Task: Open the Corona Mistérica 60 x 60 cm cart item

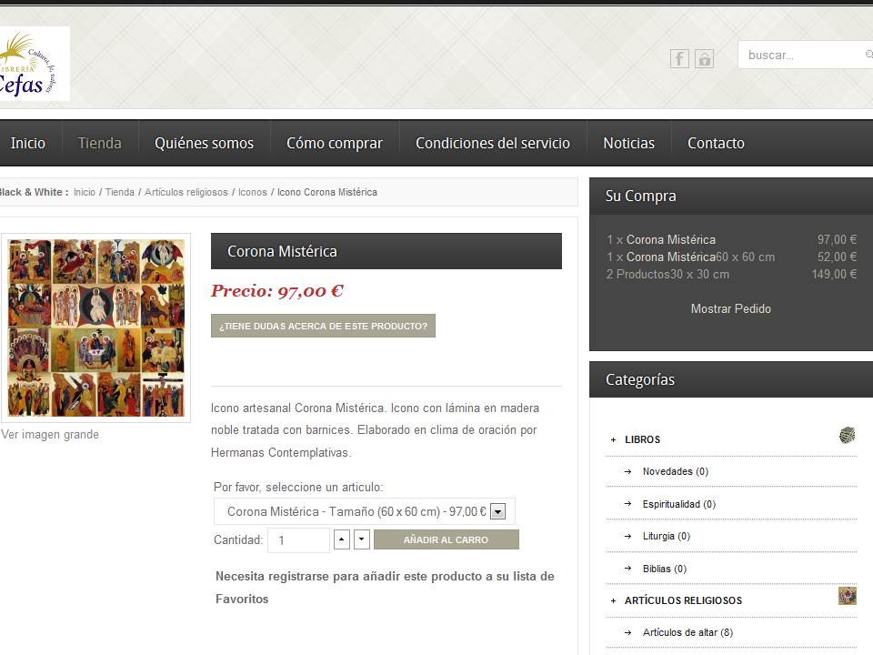Action: coord(671,257)
